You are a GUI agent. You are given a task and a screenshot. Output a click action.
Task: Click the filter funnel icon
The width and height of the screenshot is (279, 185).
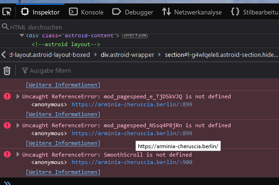(x=25, y=71)
